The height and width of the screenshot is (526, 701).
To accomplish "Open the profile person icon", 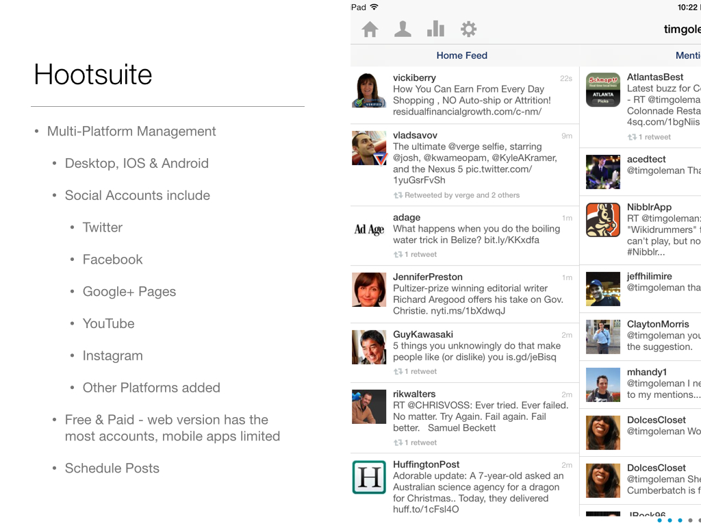I will pyautogui.click(x=403, y=29).
